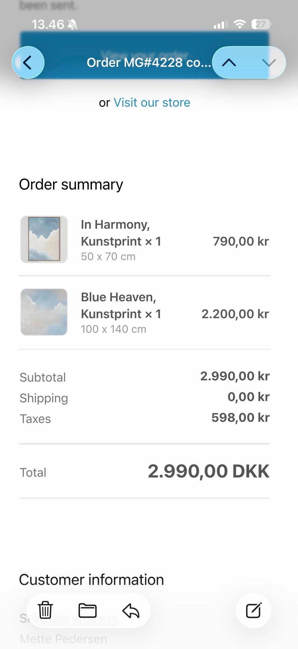Open the In Harmony print thumbnail
The height and width of the screenshot is (649, 298).
[44, 239]
